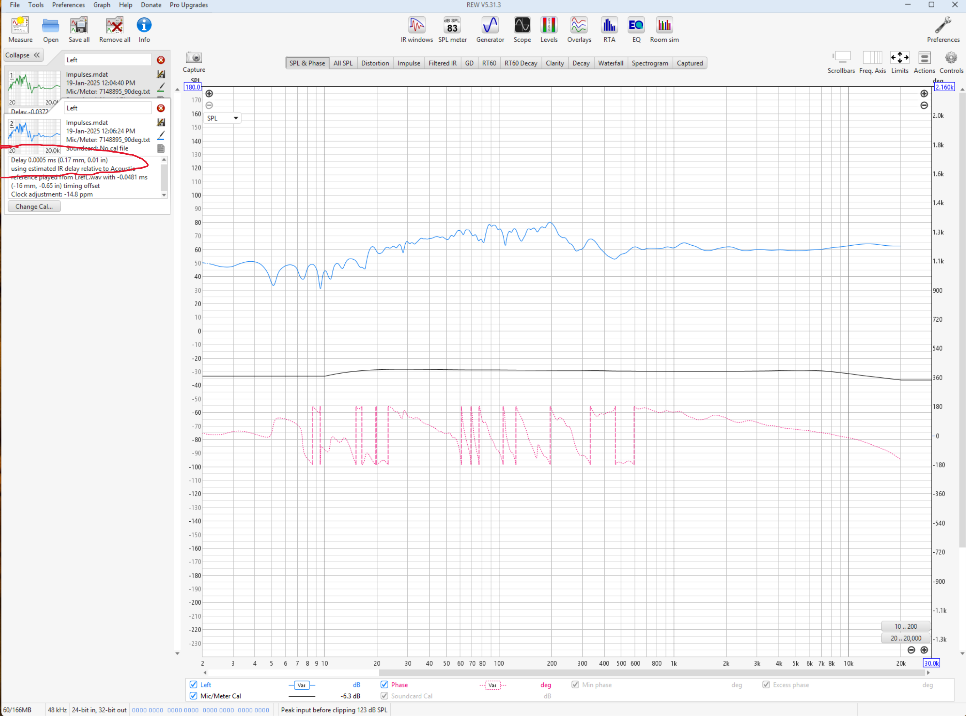The width and height of the screenshot is (966, 716).
Task: Click the Change Cal... button
Action: [x=34, y=206]
